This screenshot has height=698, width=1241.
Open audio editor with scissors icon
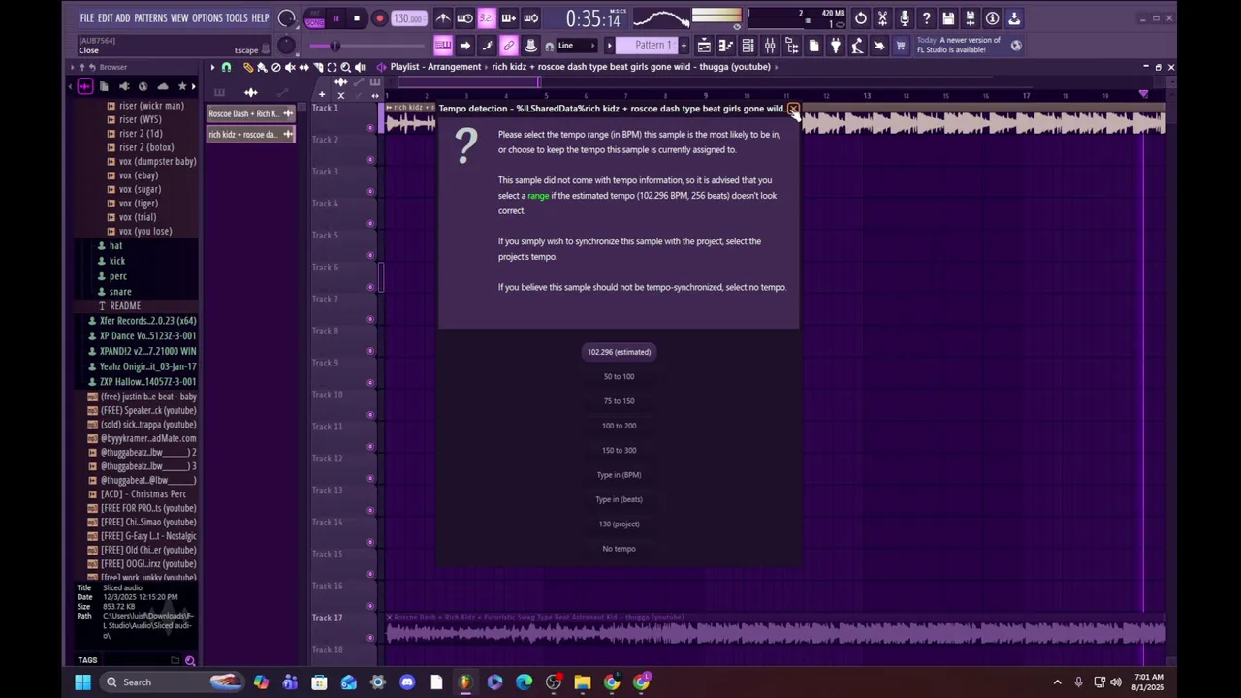882,18
